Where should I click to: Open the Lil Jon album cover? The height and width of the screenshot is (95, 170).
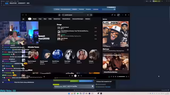[x=116, y=34]
